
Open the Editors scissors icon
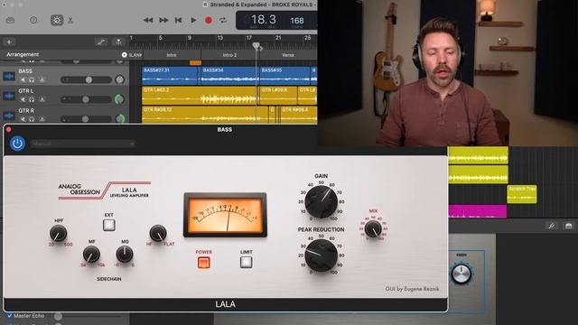pyautogui.click(x=70, y=20)
